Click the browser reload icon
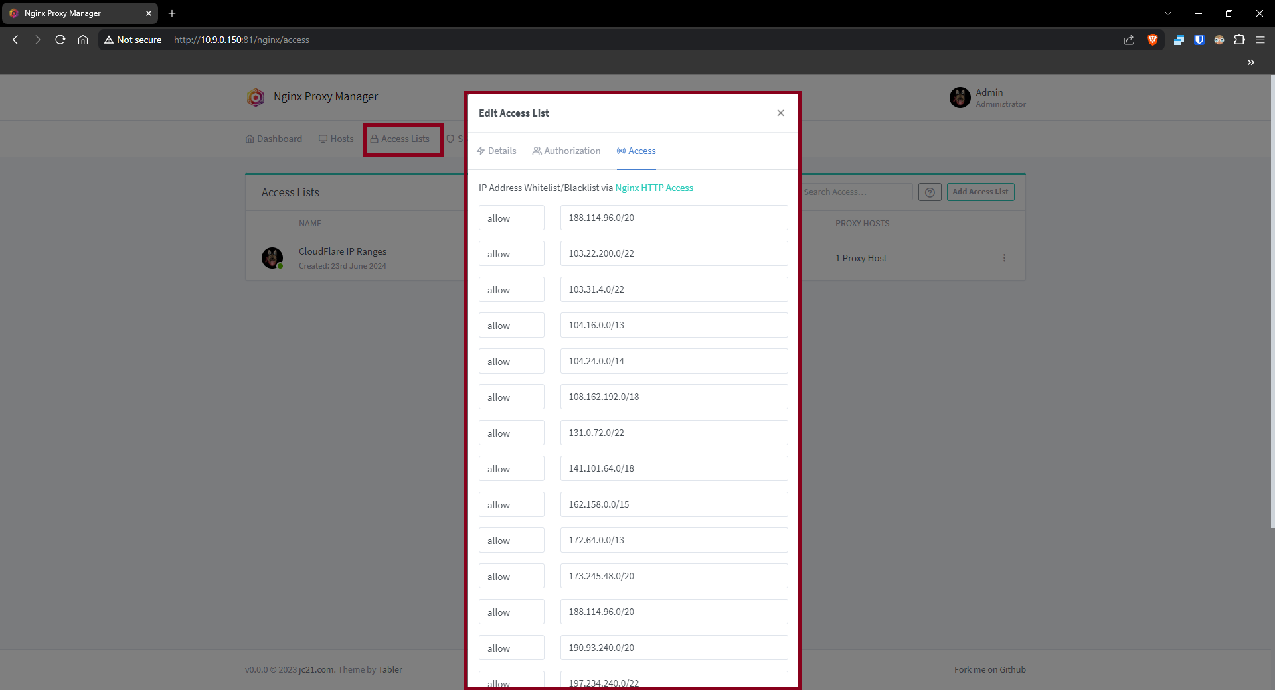The image size is (1275, 690). tap(60, 40)
